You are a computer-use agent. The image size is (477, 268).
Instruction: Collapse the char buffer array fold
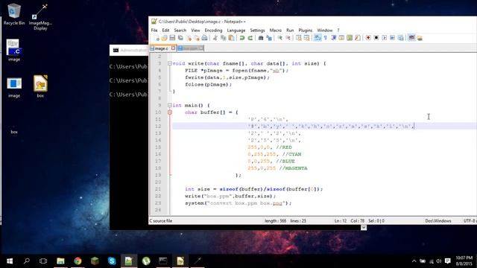[x=170, y=112]
